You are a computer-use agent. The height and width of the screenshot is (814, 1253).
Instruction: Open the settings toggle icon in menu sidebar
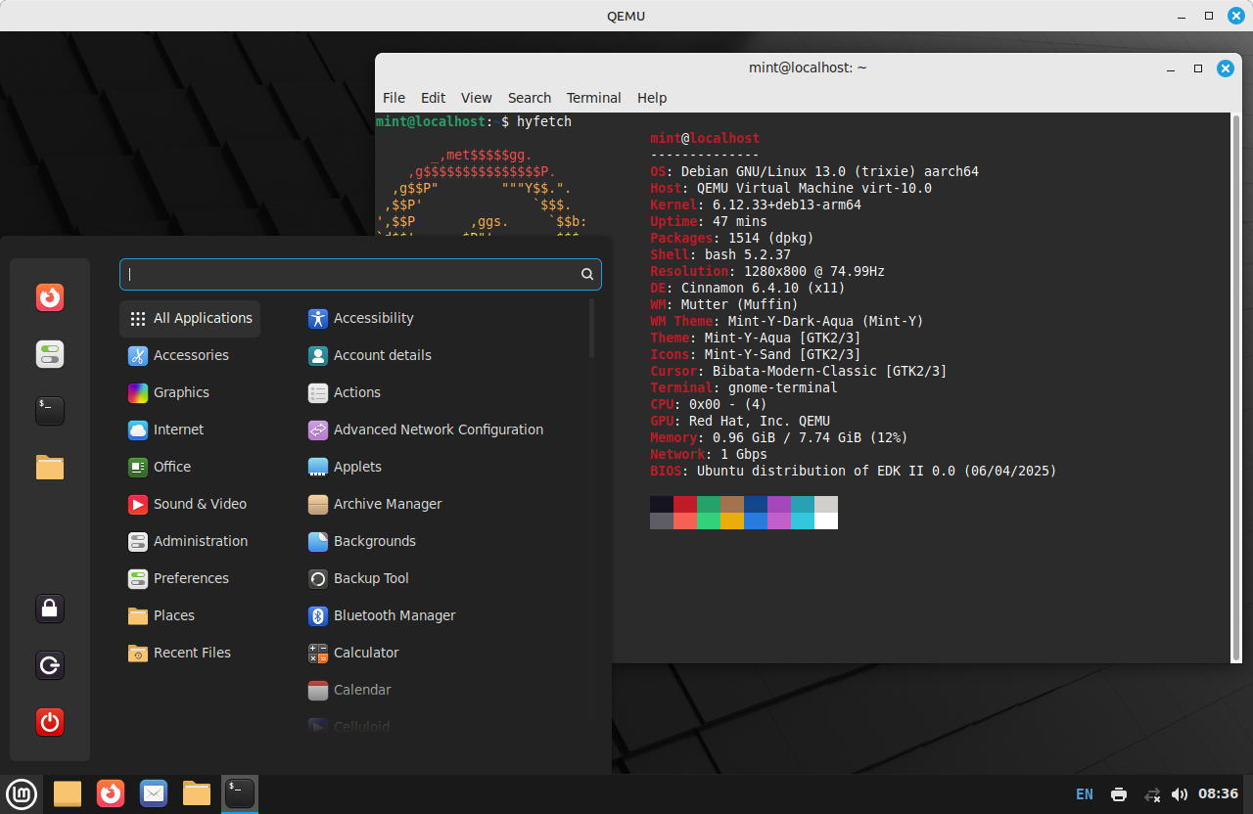click(50, 353)
